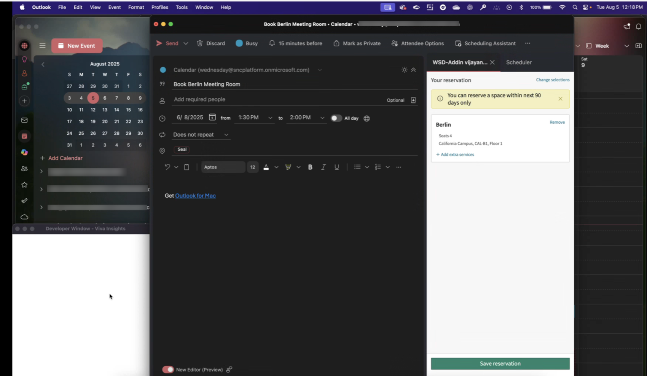Open the Format menu in menu bar
647x376 pixels.
coord(136,7)
